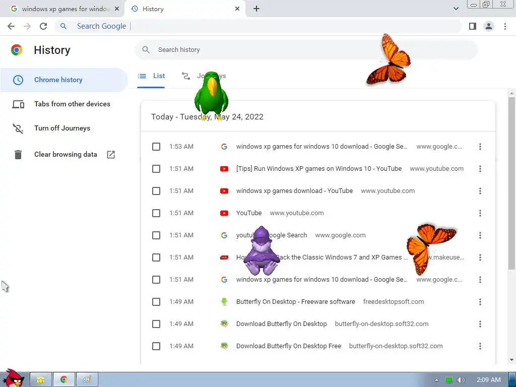Open 'Download Butterfly On Desktop Free' link
The width and height of the screenshot is (516, 387).
[x=289, y=346]
